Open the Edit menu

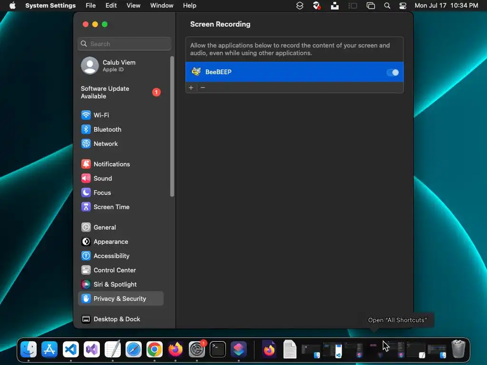(x=111, y=6)
